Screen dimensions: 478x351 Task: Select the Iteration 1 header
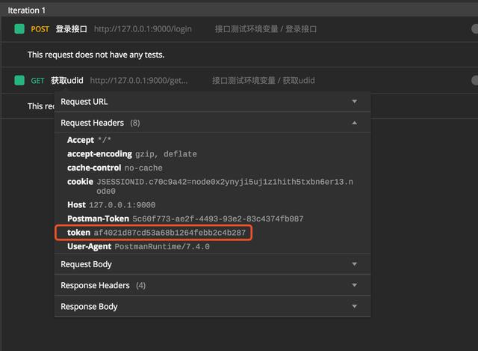point(27,10)
